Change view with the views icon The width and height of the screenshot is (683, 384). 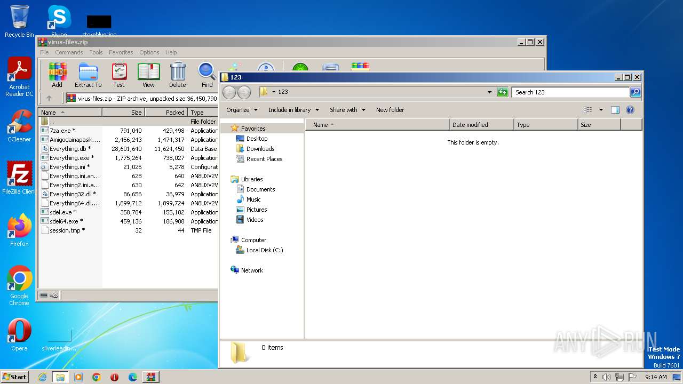(x=588, y=110)
